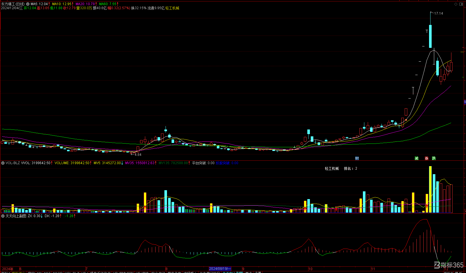Click the highlighted 2024/08/19 date marker

point(220,269)
